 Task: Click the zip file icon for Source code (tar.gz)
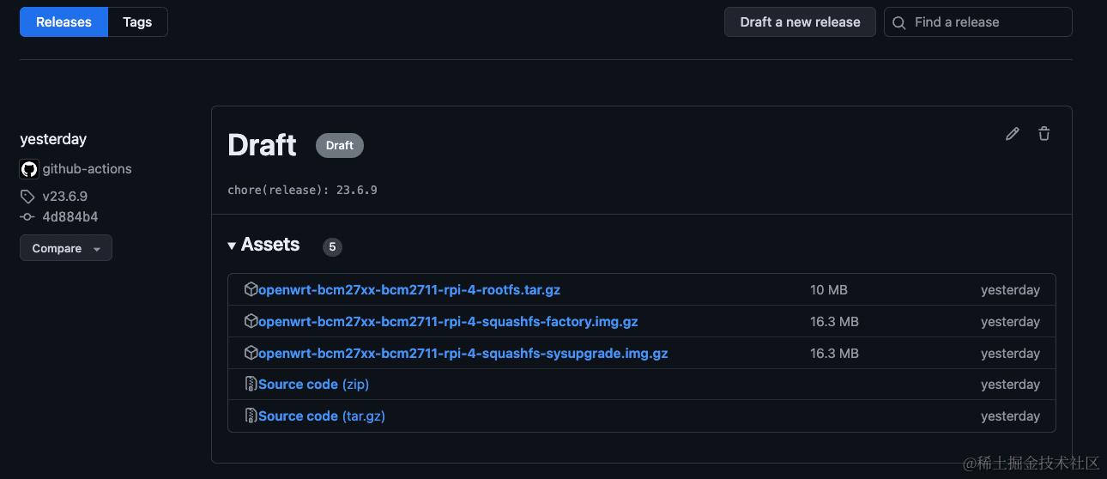251,415
